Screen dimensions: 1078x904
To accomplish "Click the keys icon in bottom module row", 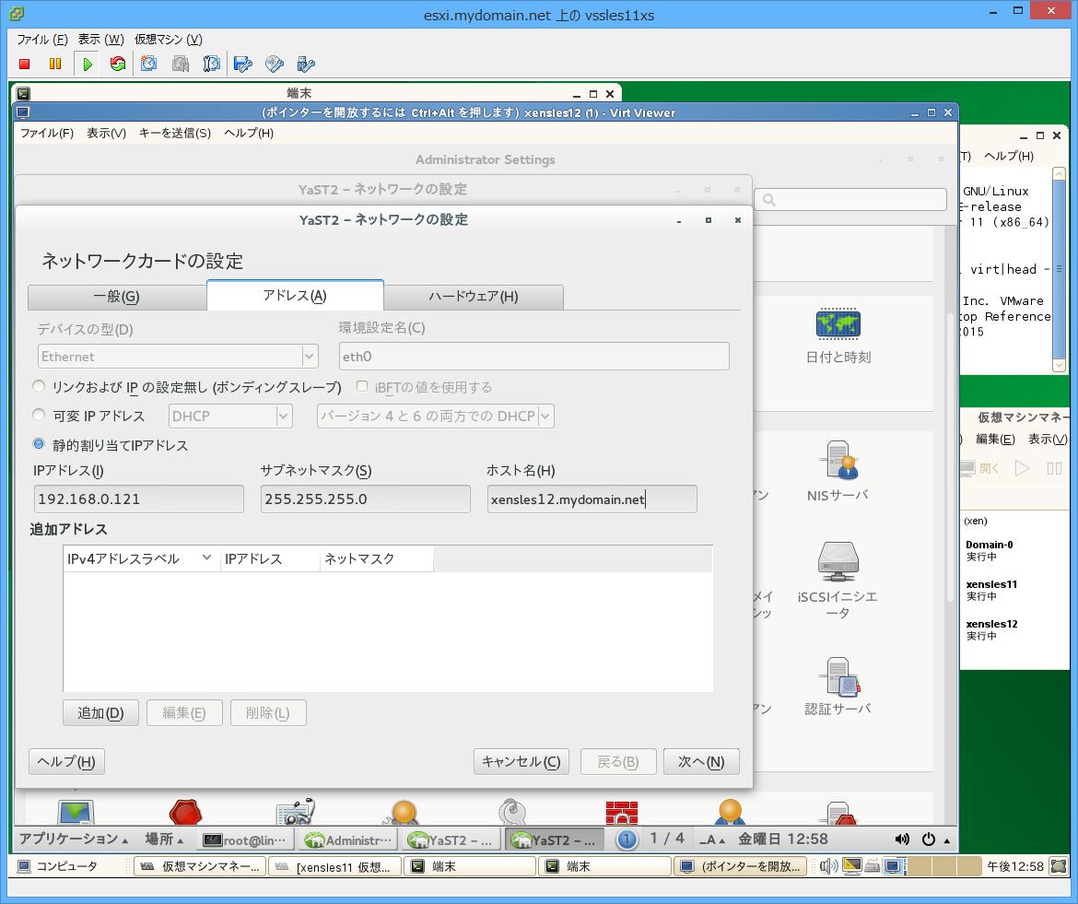I will [512, 812].
